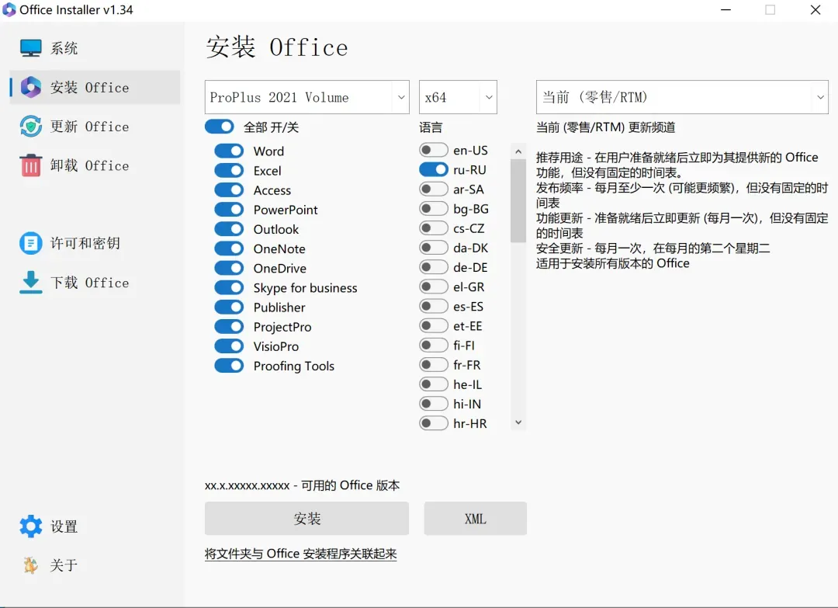This screenshot has height=608, width=838.
Task: Enable the hi-IN language toggle
Action: (x=434, y=404)
